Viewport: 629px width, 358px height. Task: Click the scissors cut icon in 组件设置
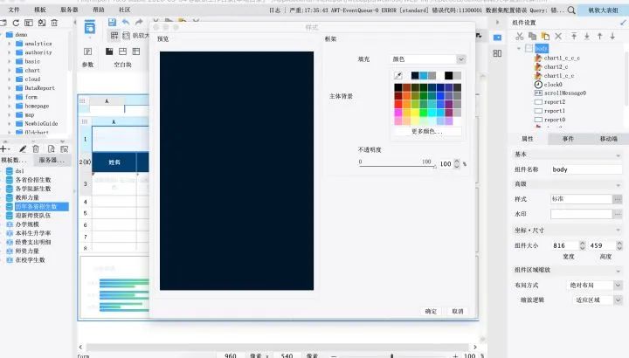click(520, 36)
